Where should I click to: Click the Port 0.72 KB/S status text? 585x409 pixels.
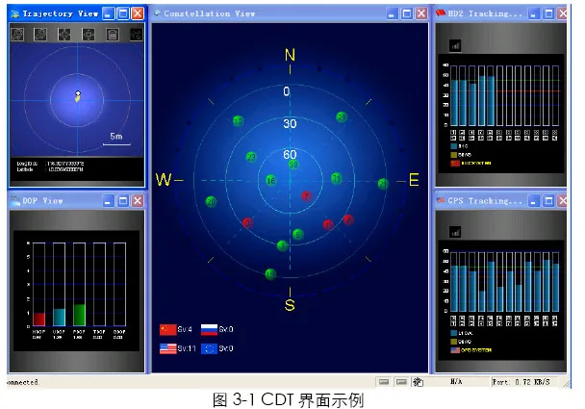click(521, 382)
